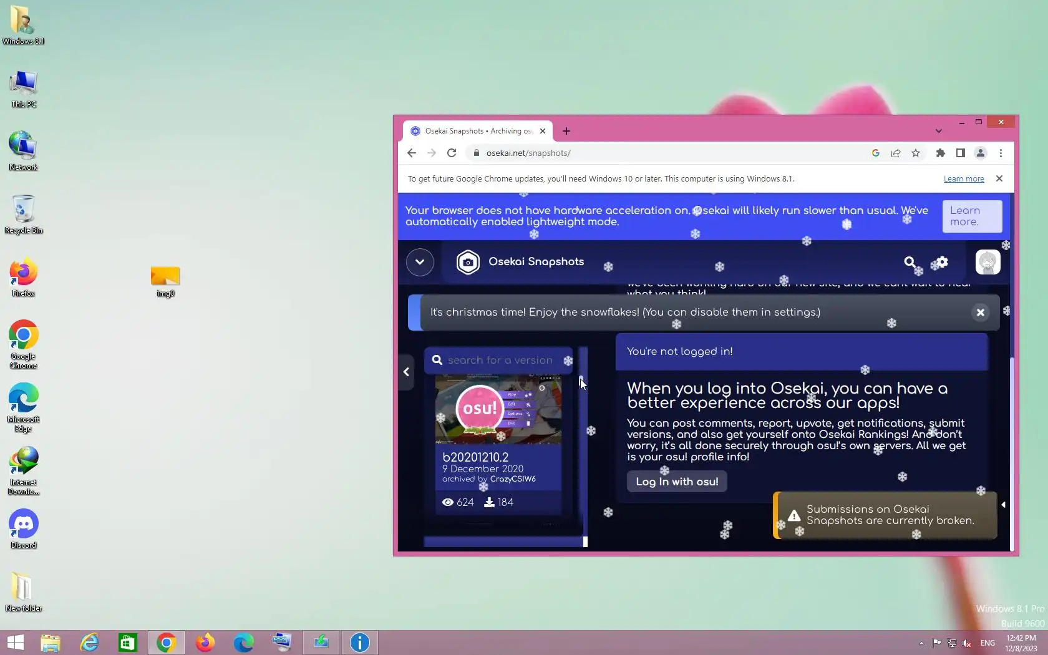Click the Osekai Snapshots camera logo
1048x655 pixels.
(x=468, y=262)
